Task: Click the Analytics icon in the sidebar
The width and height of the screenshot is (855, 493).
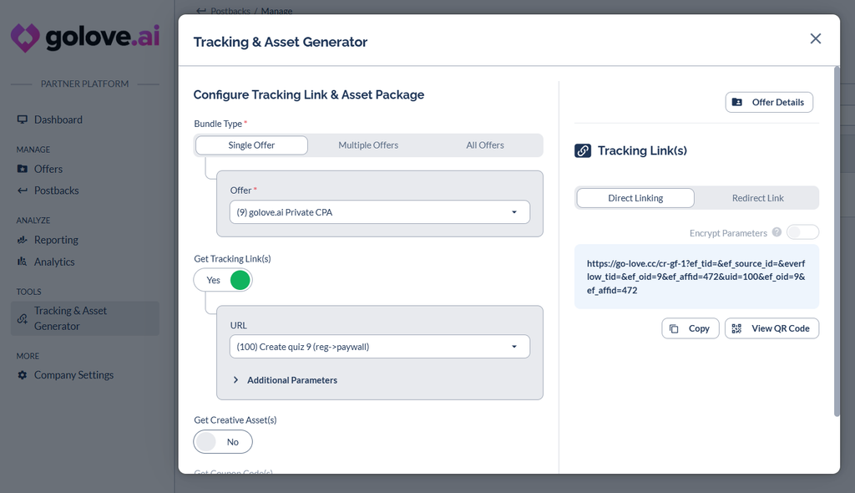Action: (23, 262)
